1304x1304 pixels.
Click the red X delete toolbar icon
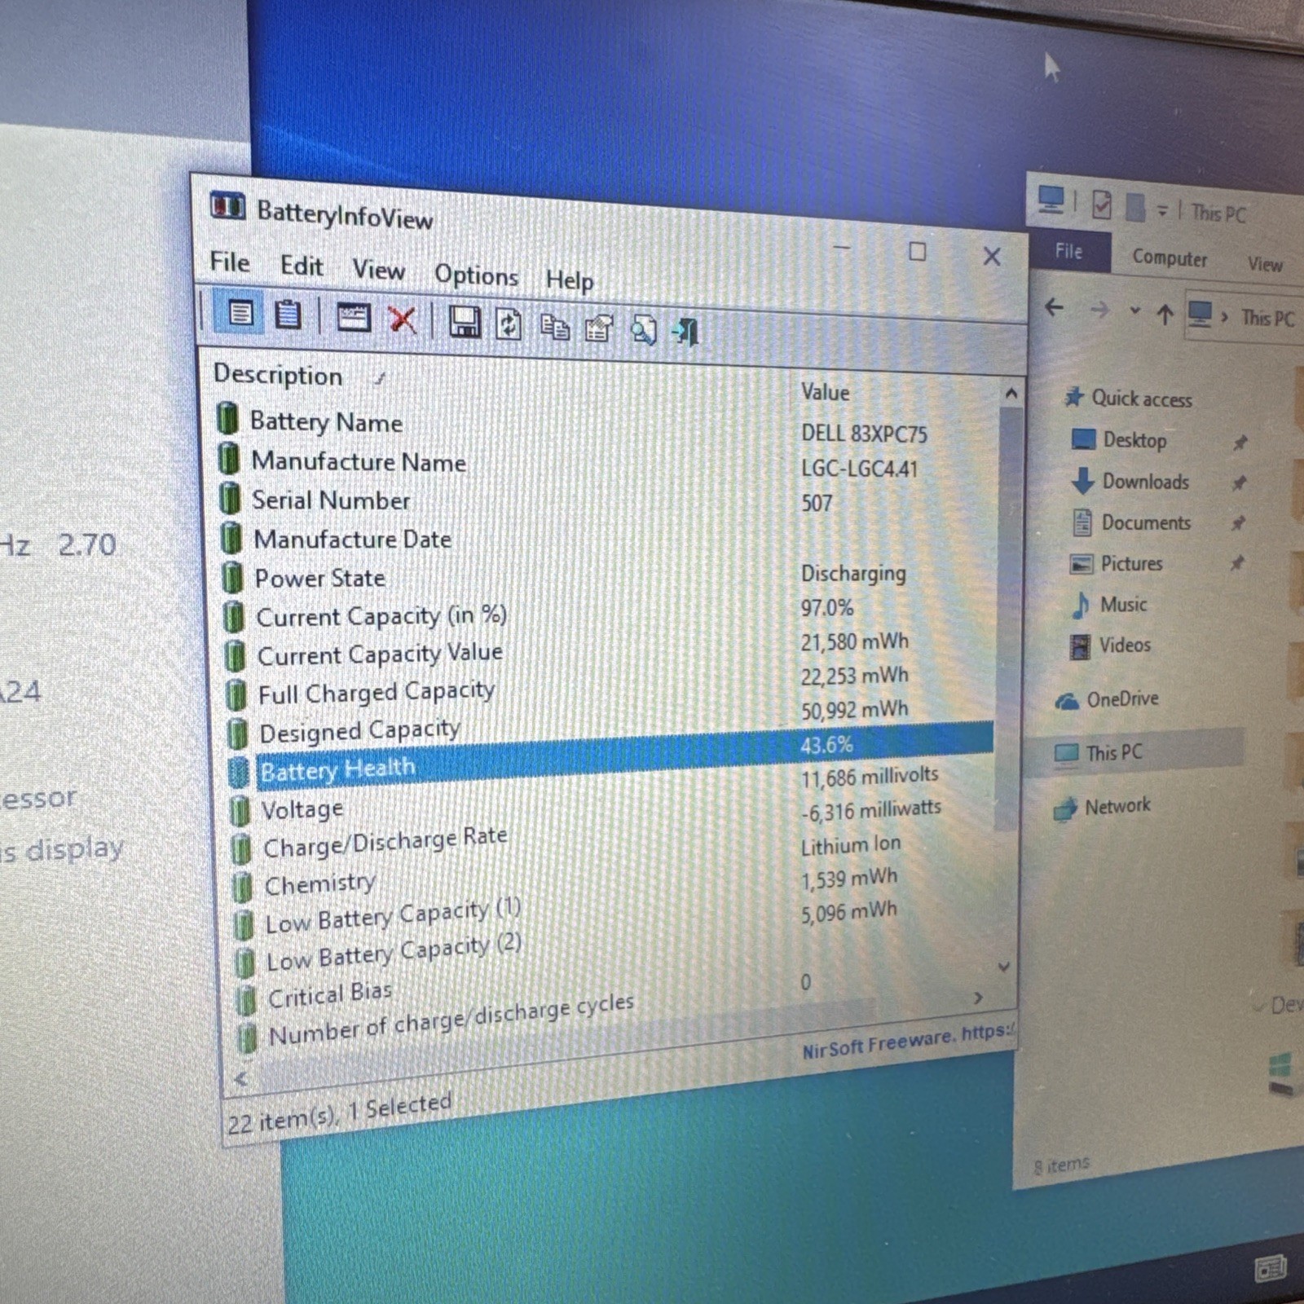point(402,319)
